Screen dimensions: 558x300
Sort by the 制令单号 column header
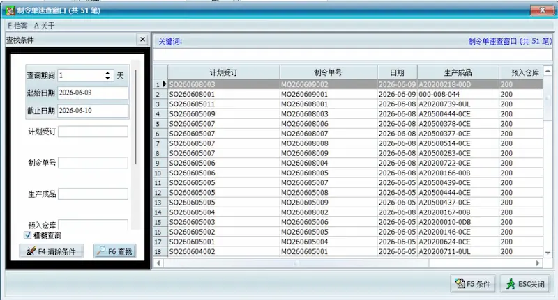(x=328, y=72)
